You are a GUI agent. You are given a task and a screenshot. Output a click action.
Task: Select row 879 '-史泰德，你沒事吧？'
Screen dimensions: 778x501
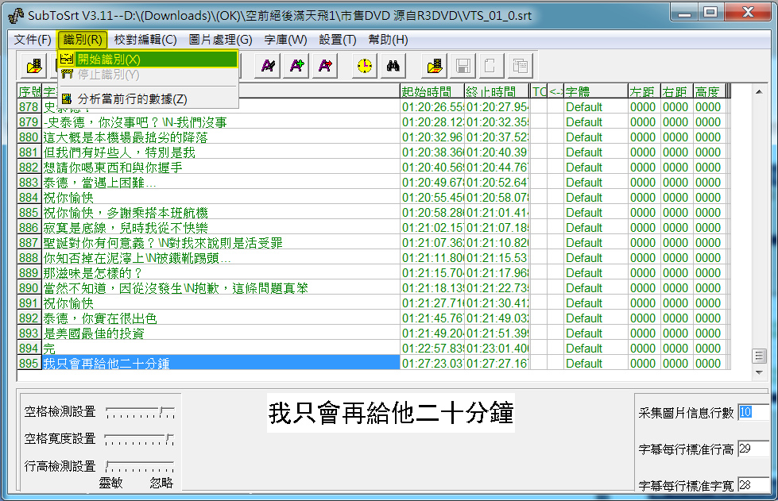coord(221,122)
